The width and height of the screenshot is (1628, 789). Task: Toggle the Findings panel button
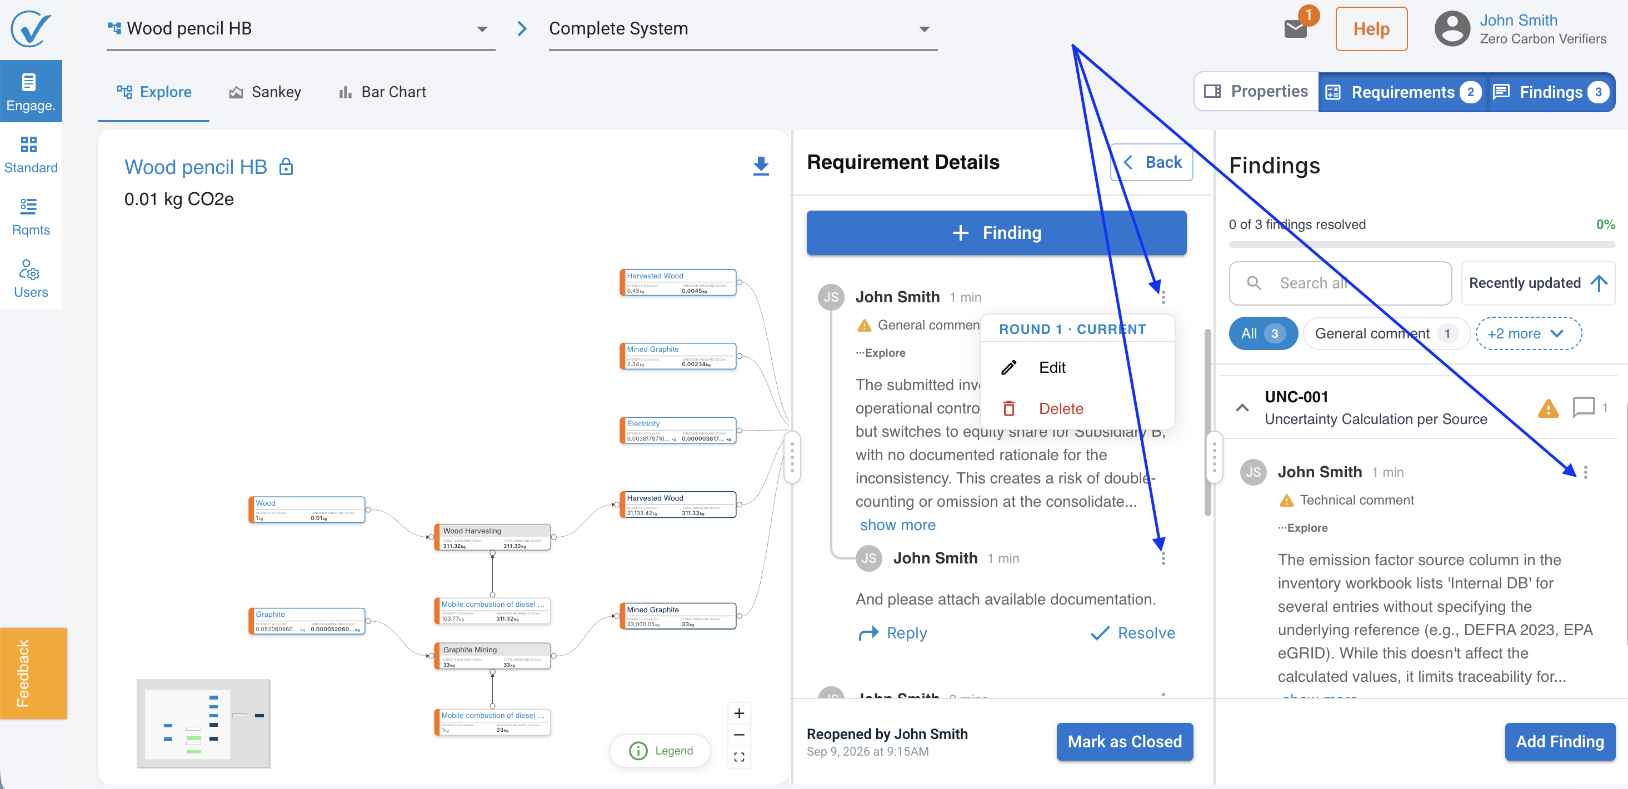tap(1551, 92)
